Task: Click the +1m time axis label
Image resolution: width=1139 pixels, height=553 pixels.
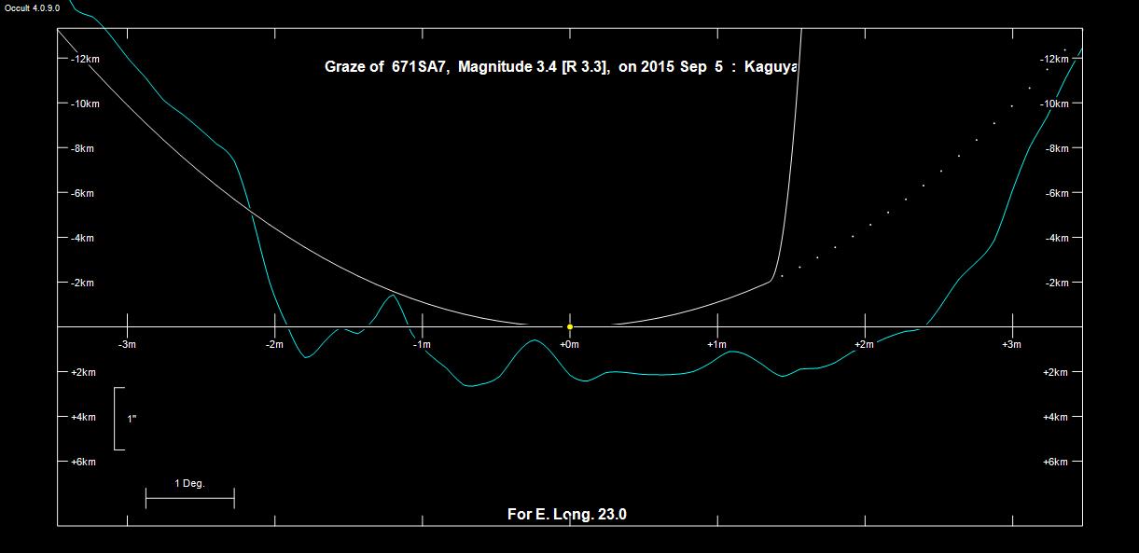Action: pos(716,345)
